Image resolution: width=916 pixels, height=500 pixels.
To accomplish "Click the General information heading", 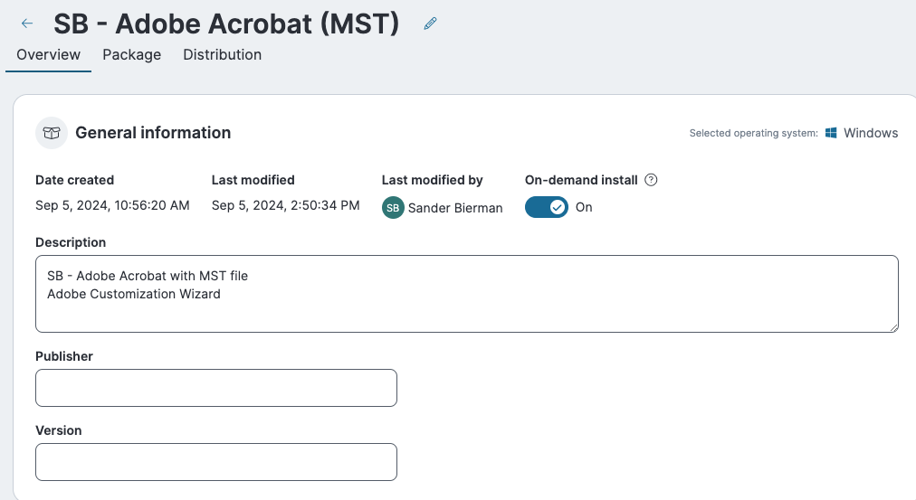I will point(153,133).
